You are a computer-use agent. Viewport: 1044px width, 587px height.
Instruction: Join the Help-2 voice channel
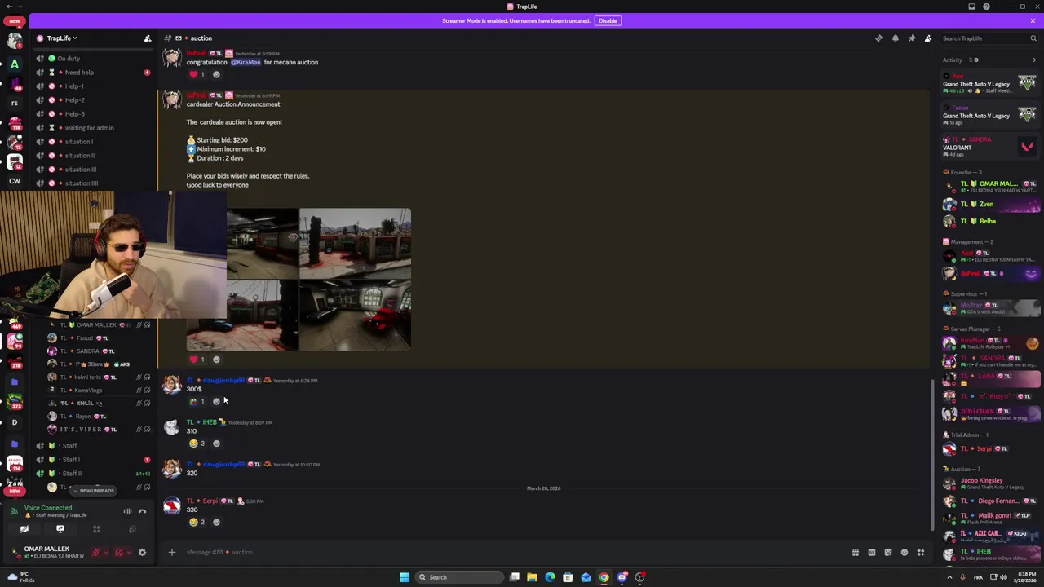(x=94, y=100)
